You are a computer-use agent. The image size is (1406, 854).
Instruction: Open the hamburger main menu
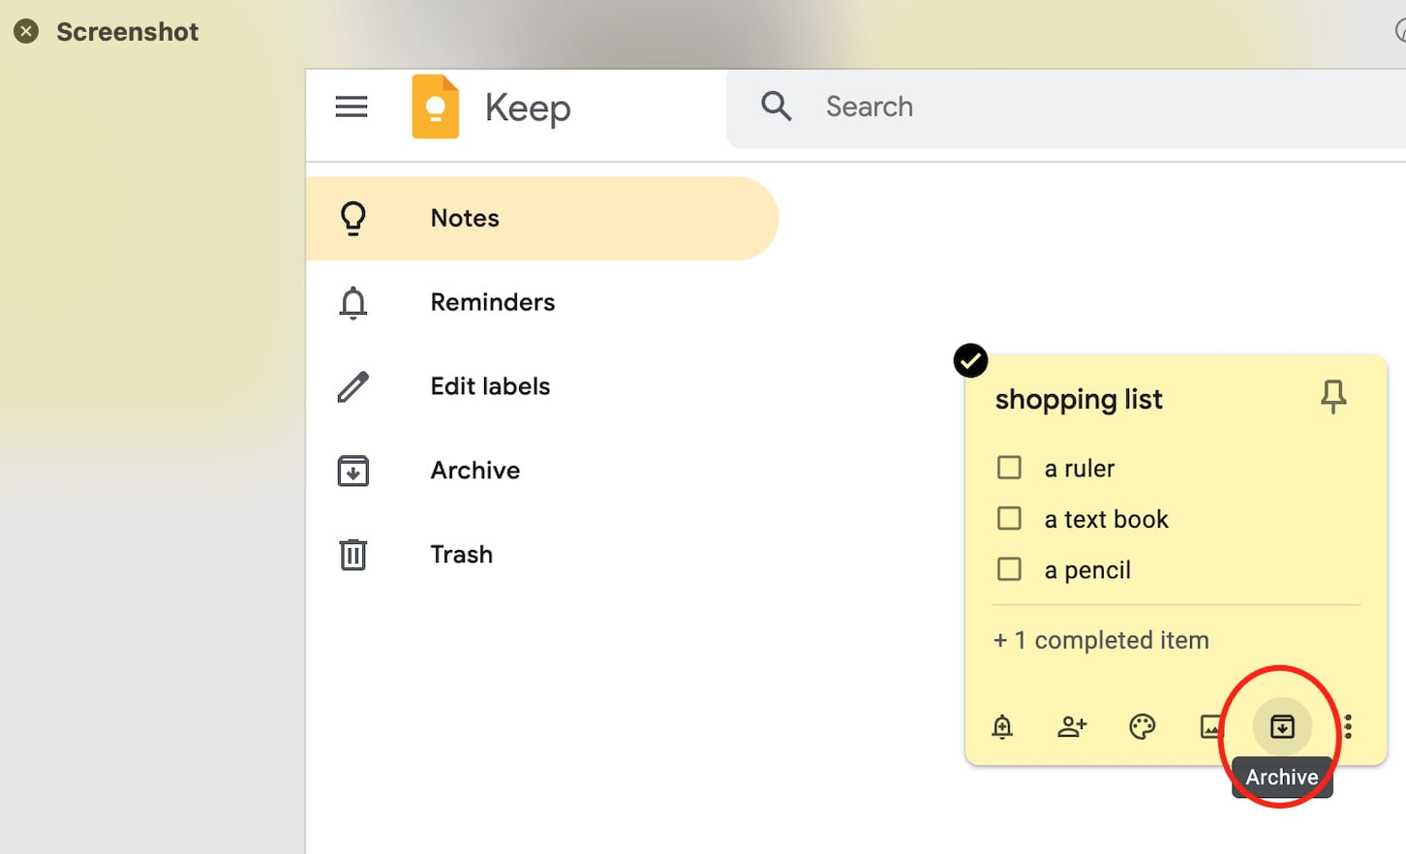[351, 107]
